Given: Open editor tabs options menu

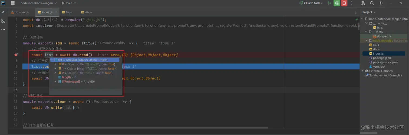Looking at the screenshot, I should [355, 12].
